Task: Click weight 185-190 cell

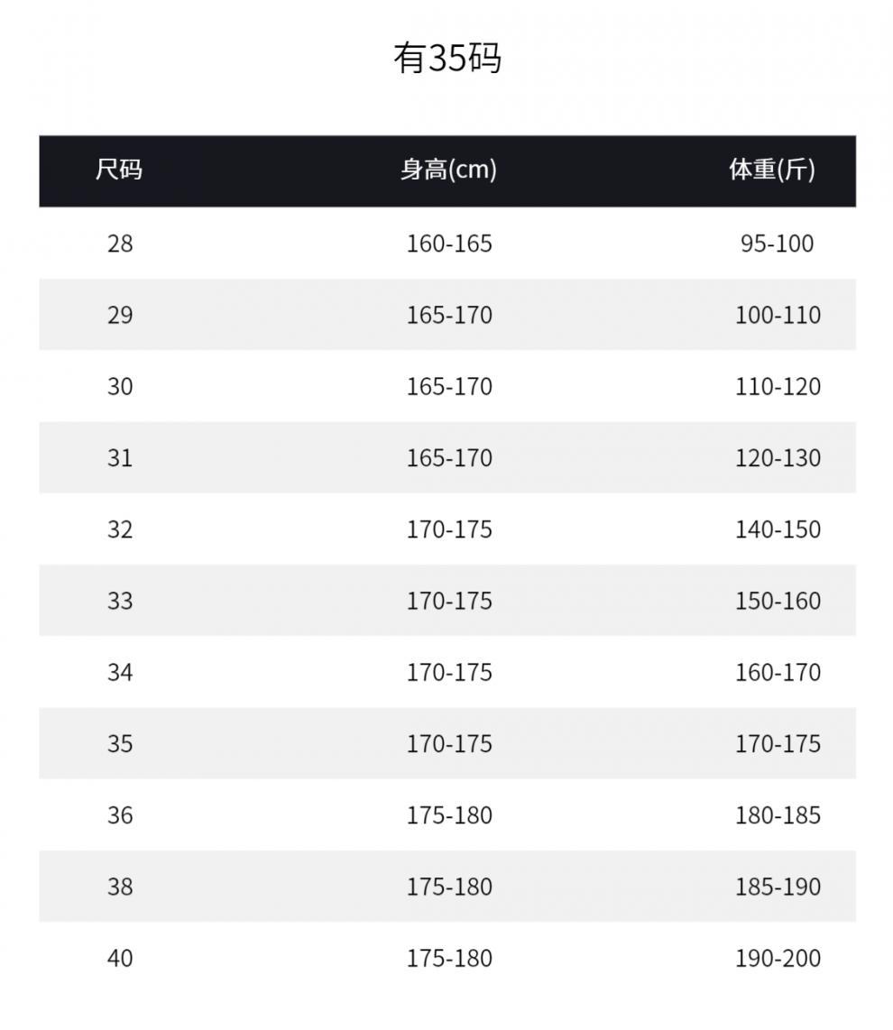Action: tap(778, 887)
